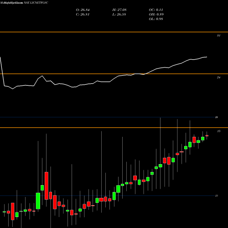Click the open price 'O: 26.84'
This screenshot has width=228, height=228.
(x=83, y=10)
